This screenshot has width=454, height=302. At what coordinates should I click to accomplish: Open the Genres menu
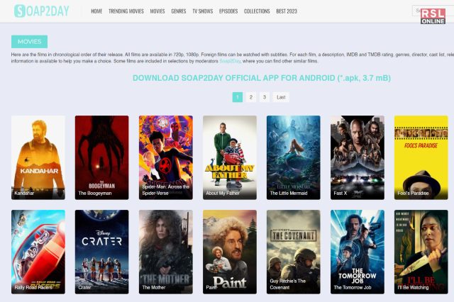[x=178, y=11]
